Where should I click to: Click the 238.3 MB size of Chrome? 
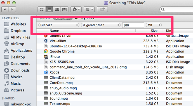(x=151, y=51)
